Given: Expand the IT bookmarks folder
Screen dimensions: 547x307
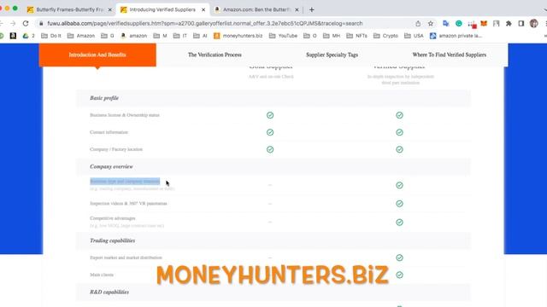Looking at the screenshot, I should pos(180,36).
